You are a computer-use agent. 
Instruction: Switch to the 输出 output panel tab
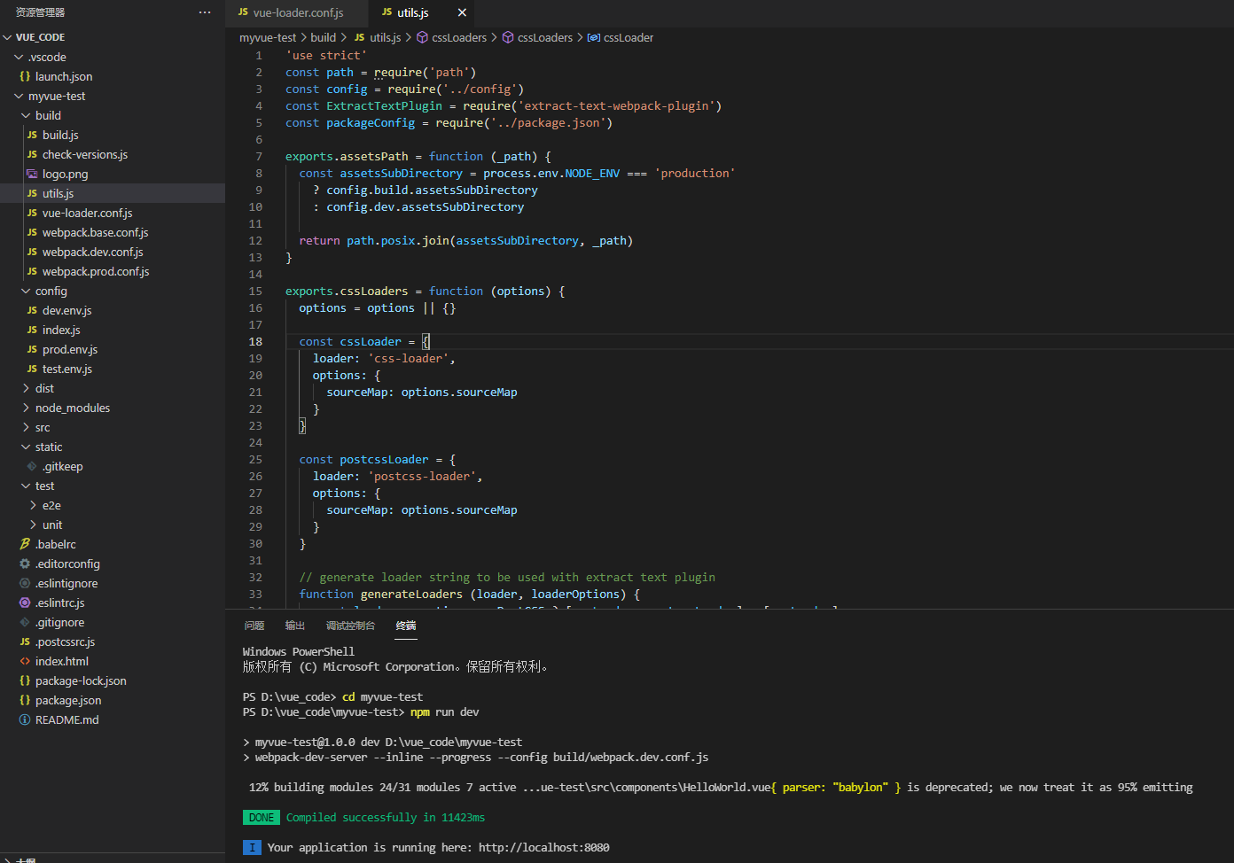click(x=295, y=626)
